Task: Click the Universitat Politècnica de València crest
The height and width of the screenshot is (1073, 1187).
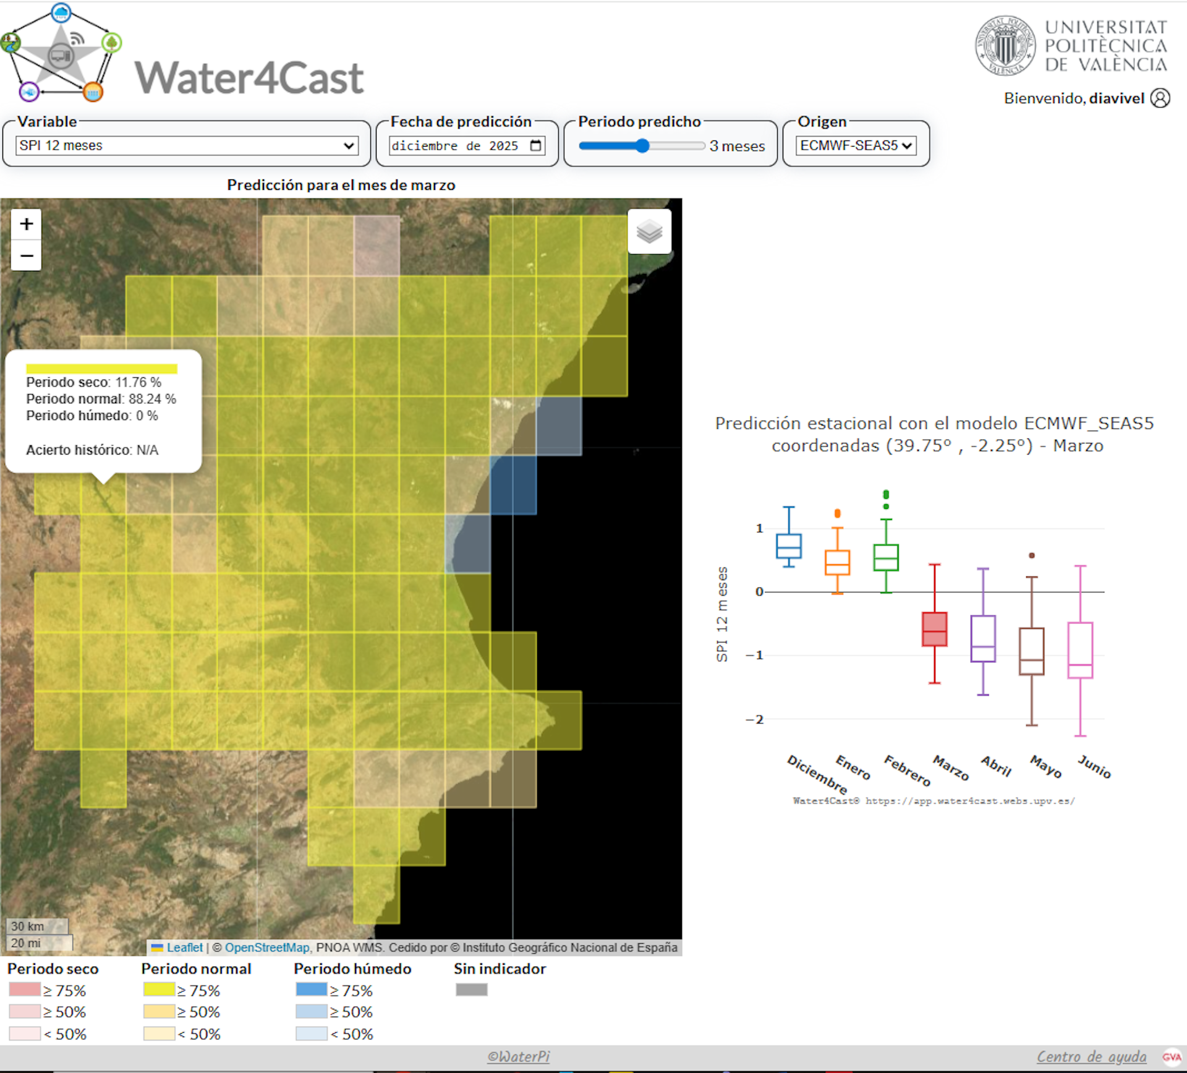Action: coord(1005,46)
